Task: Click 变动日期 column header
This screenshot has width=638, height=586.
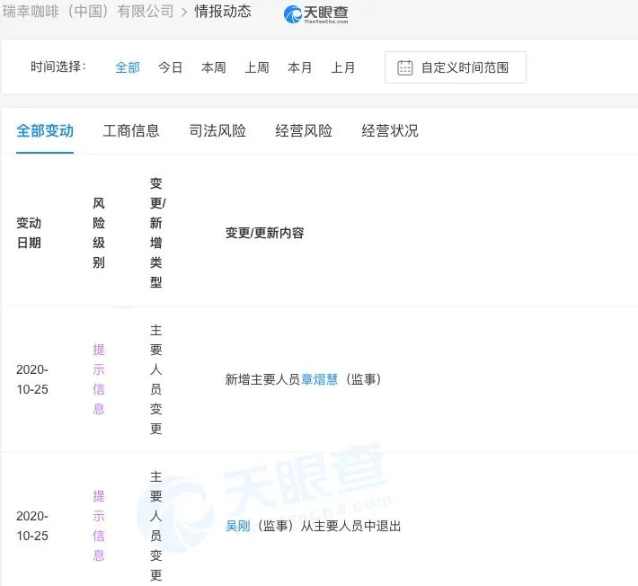Action: pyautogui.click(x=29, y=233)
